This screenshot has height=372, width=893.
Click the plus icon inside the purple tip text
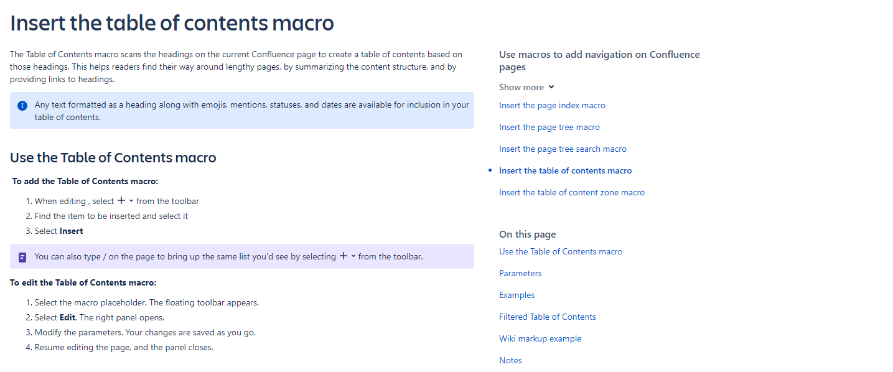coord(343,256)
